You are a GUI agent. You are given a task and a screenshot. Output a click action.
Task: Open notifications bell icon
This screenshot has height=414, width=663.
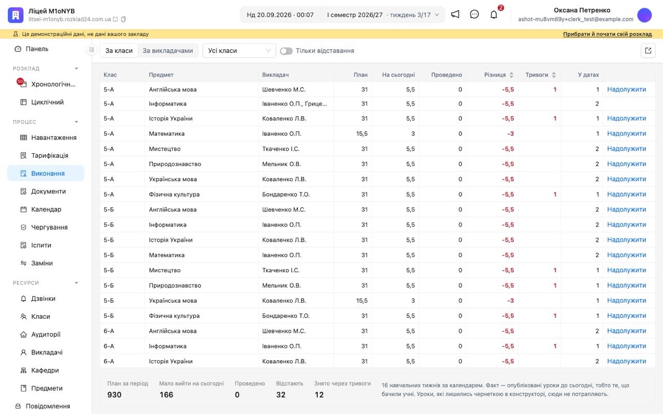[x=494, y=14]
